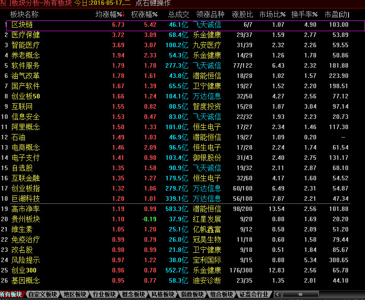Open leading stock 御银股份 in 电子支付 row

207,158
